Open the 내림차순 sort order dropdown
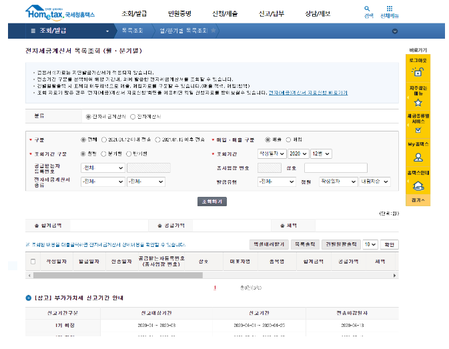 pyautogui.click(x=375, y=182)
